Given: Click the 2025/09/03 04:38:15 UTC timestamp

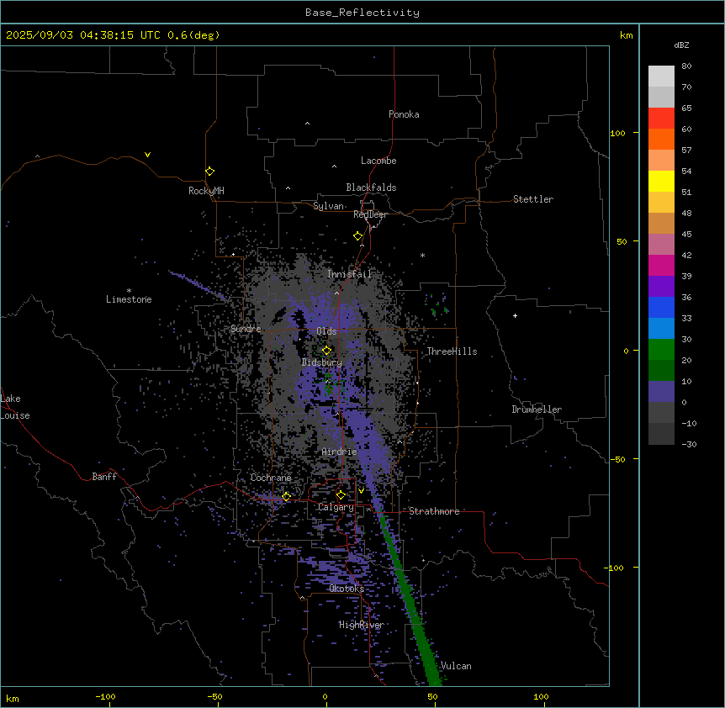Looking at the screenshot, I should point(77,35).
